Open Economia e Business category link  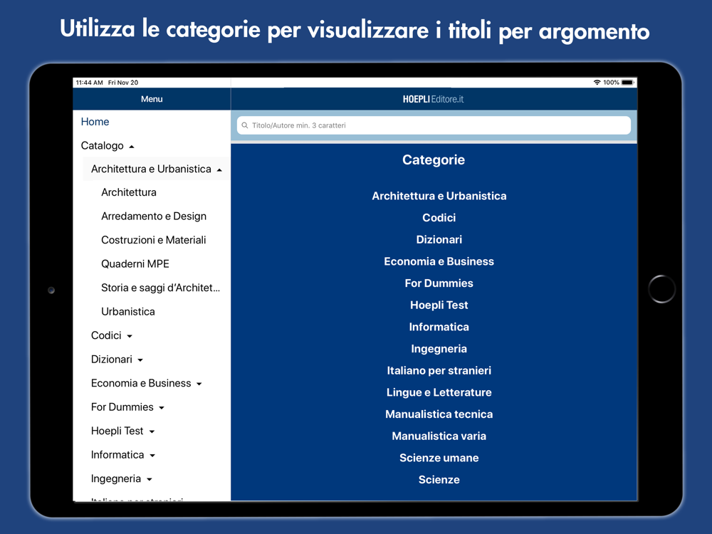[x=439, y=261]
